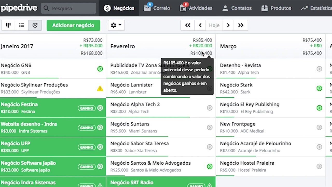Open Negócio Lannister deal title
The width and height of the screenshot is (332, 187).
132,85
